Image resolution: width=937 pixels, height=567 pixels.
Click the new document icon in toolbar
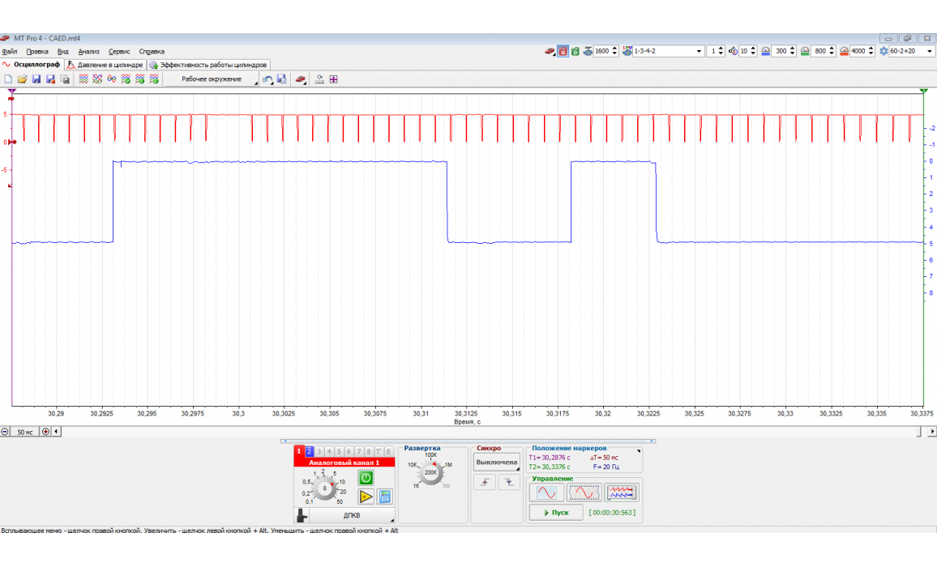8,79
